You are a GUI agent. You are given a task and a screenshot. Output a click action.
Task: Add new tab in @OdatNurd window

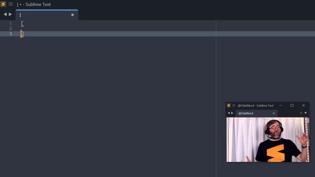point(301,113)
